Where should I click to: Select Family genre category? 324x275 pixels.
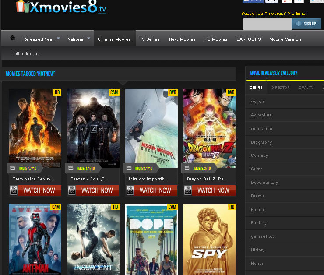[x=258, y=209]
